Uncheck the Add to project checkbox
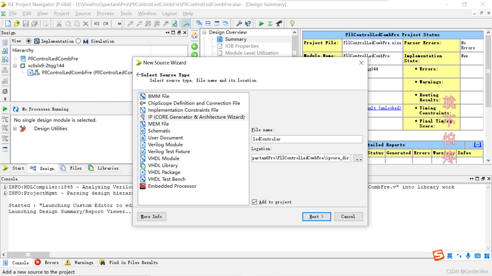 (x=254, y=202)
